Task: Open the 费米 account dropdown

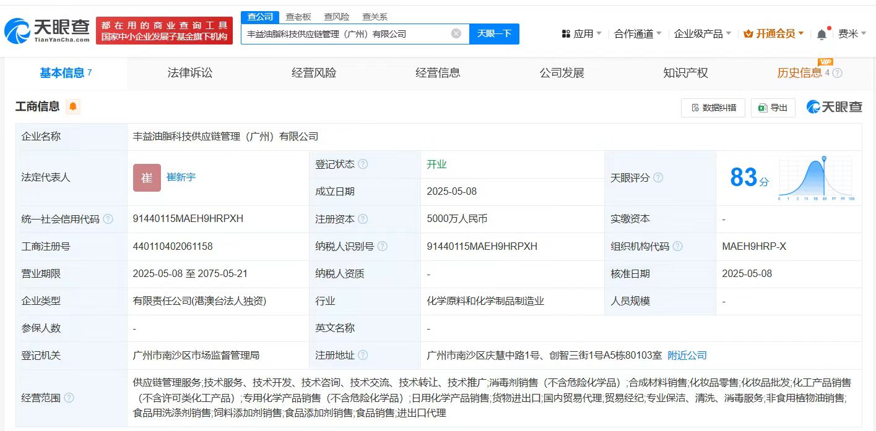Action: 852,34
